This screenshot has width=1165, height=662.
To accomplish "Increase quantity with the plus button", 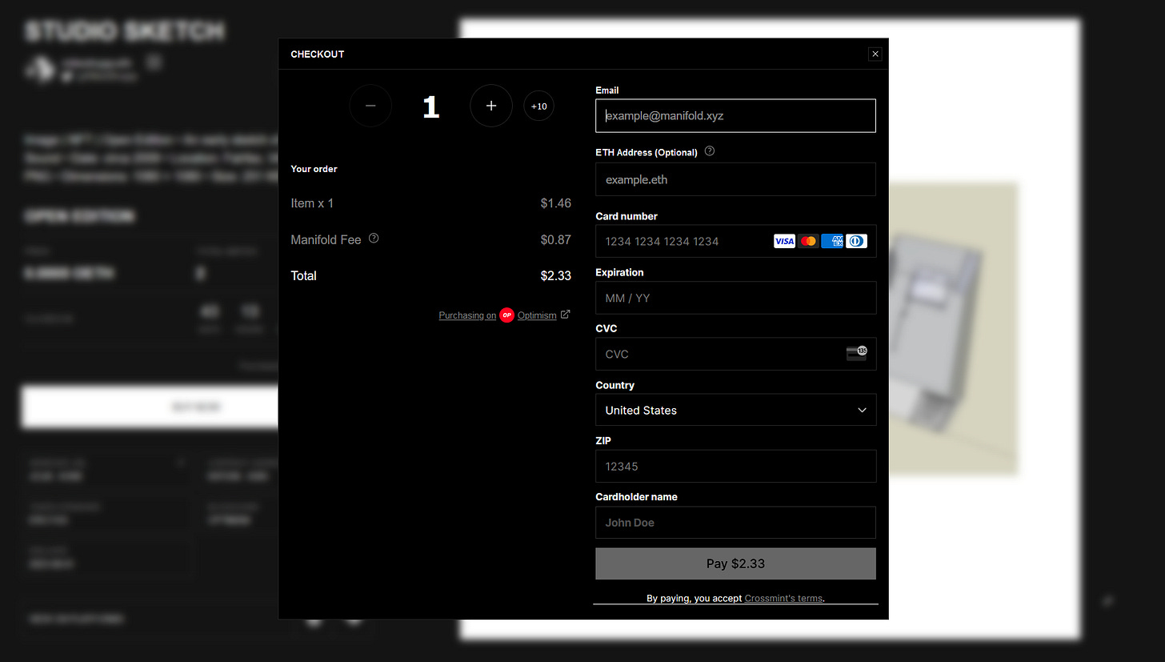I will point(491,106).
